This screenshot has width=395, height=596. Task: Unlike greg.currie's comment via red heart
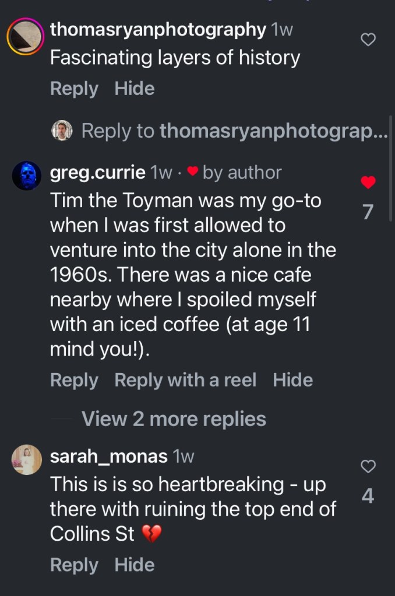[368, 183]
